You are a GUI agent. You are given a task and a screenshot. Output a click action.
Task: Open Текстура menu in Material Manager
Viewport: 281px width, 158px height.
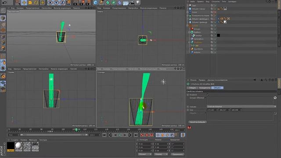point(43,140)
